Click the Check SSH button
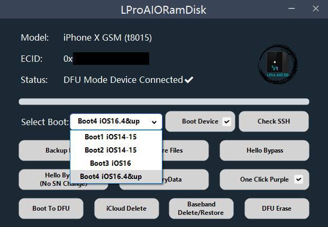This screenshot has height=227, width=328. click(274, 121)
